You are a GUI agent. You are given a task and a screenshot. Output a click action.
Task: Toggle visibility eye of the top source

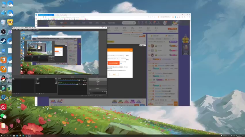pos(55,79)
